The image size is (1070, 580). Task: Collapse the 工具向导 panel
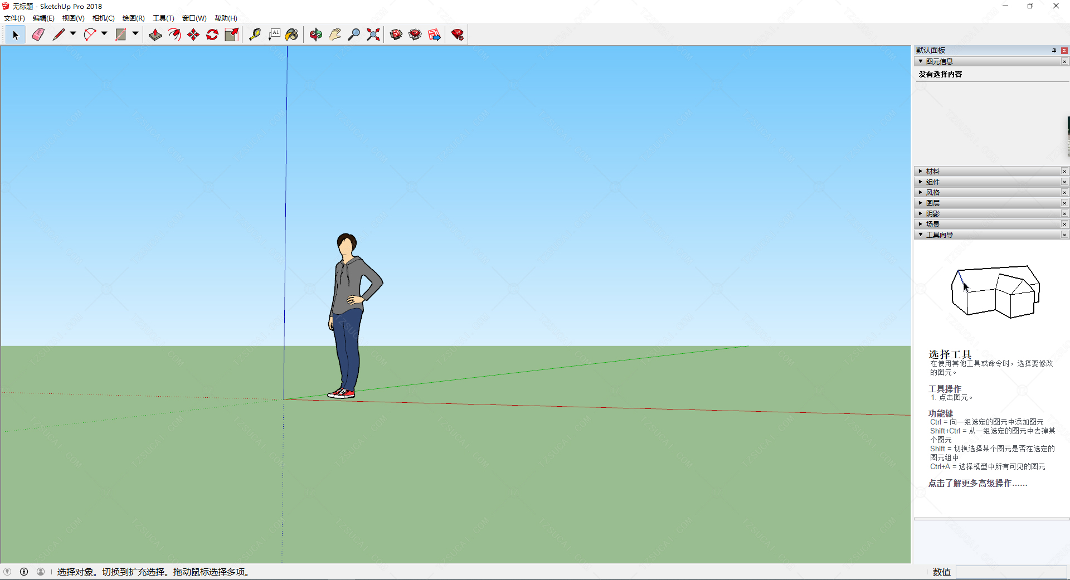click(921, 235)
